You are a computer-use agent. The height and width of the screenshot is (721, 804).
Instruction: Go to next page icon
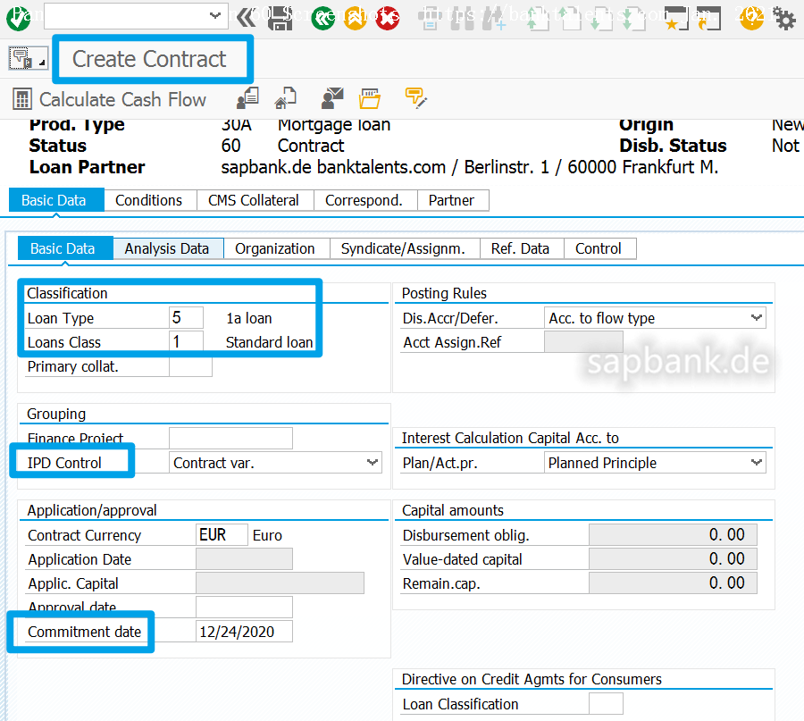(602, 19)
